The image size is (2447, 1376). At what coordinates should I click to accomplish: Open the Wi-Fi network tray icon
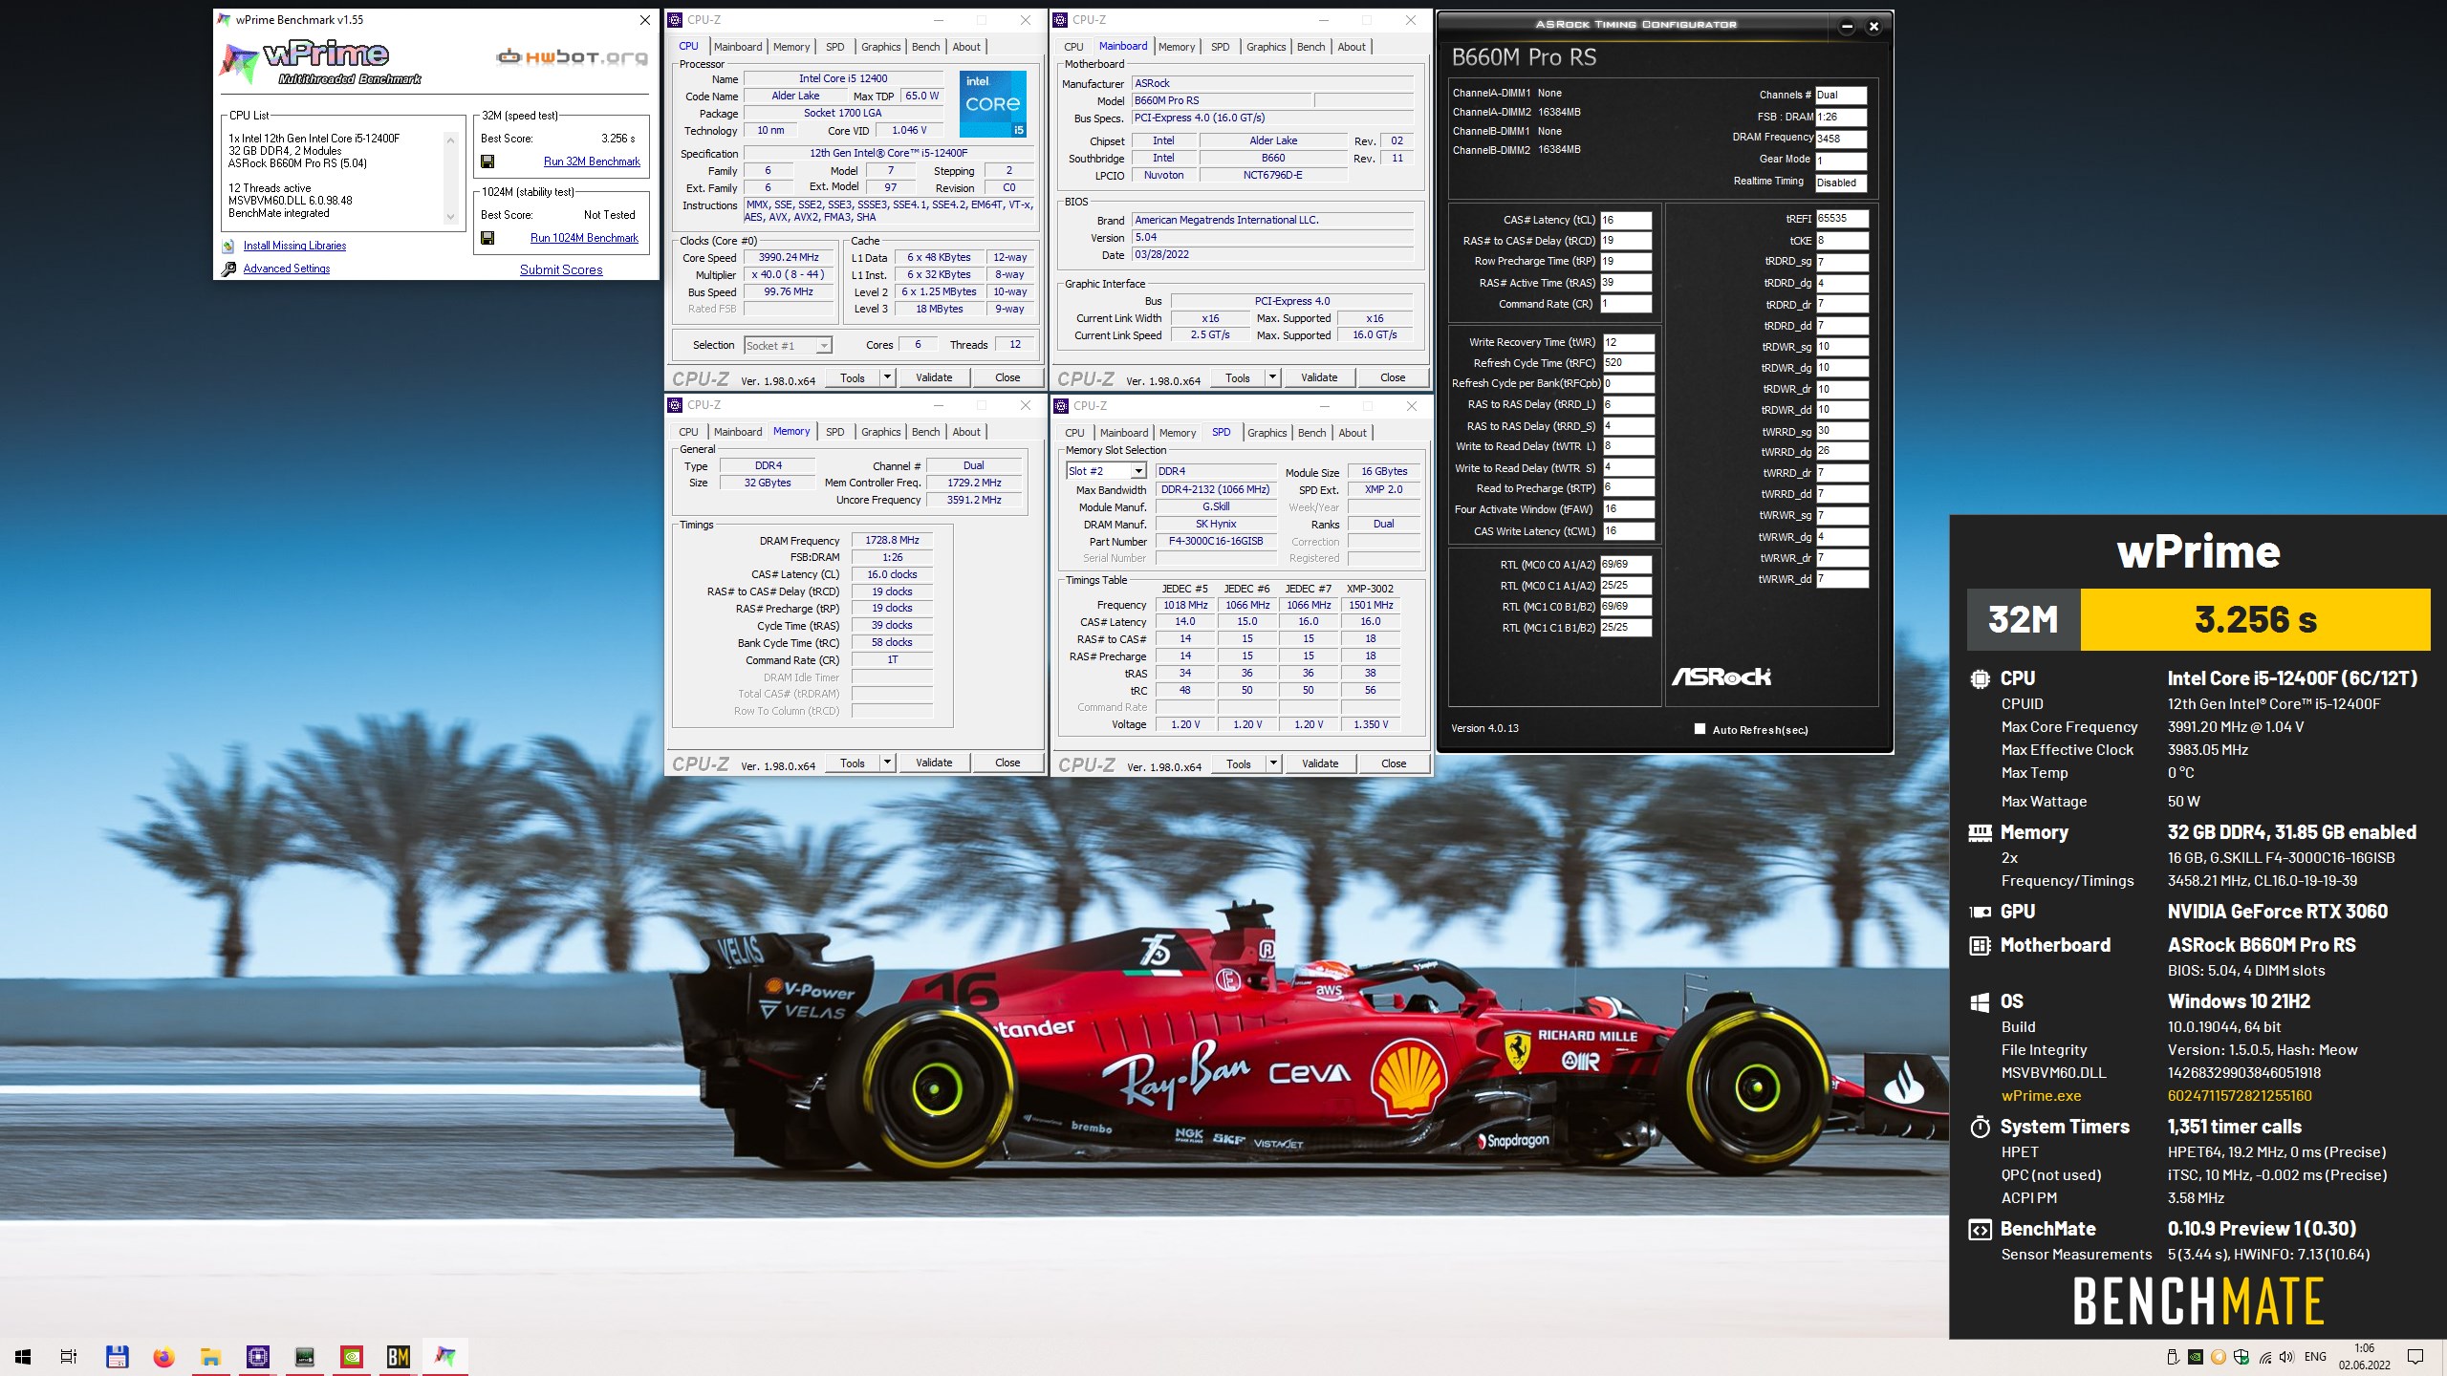click(2263, 1357)
